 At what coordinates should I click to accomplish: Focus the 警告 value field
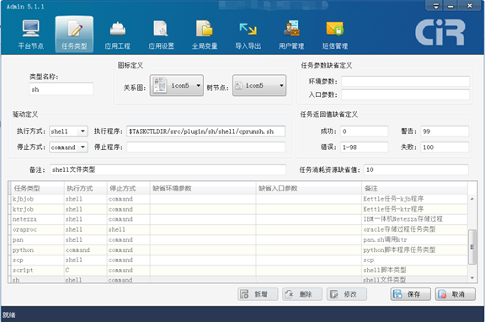pos(445,131)
